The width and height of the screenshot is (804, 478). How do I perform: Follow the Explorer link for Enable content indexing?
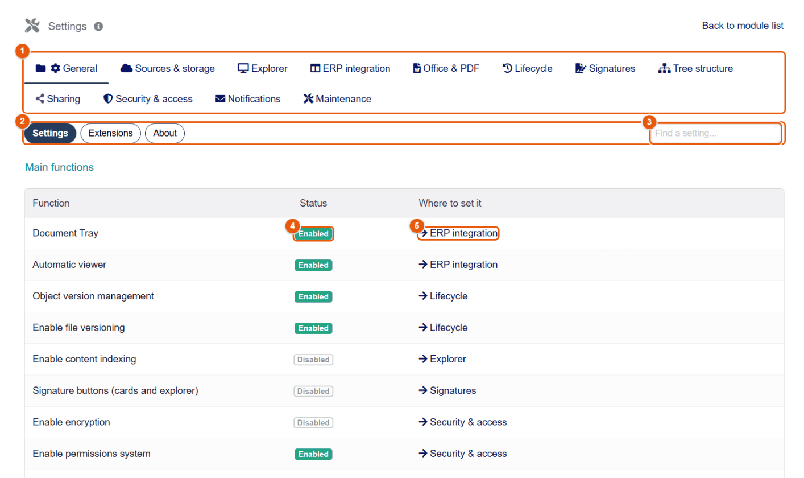click(x=442, y=359)
